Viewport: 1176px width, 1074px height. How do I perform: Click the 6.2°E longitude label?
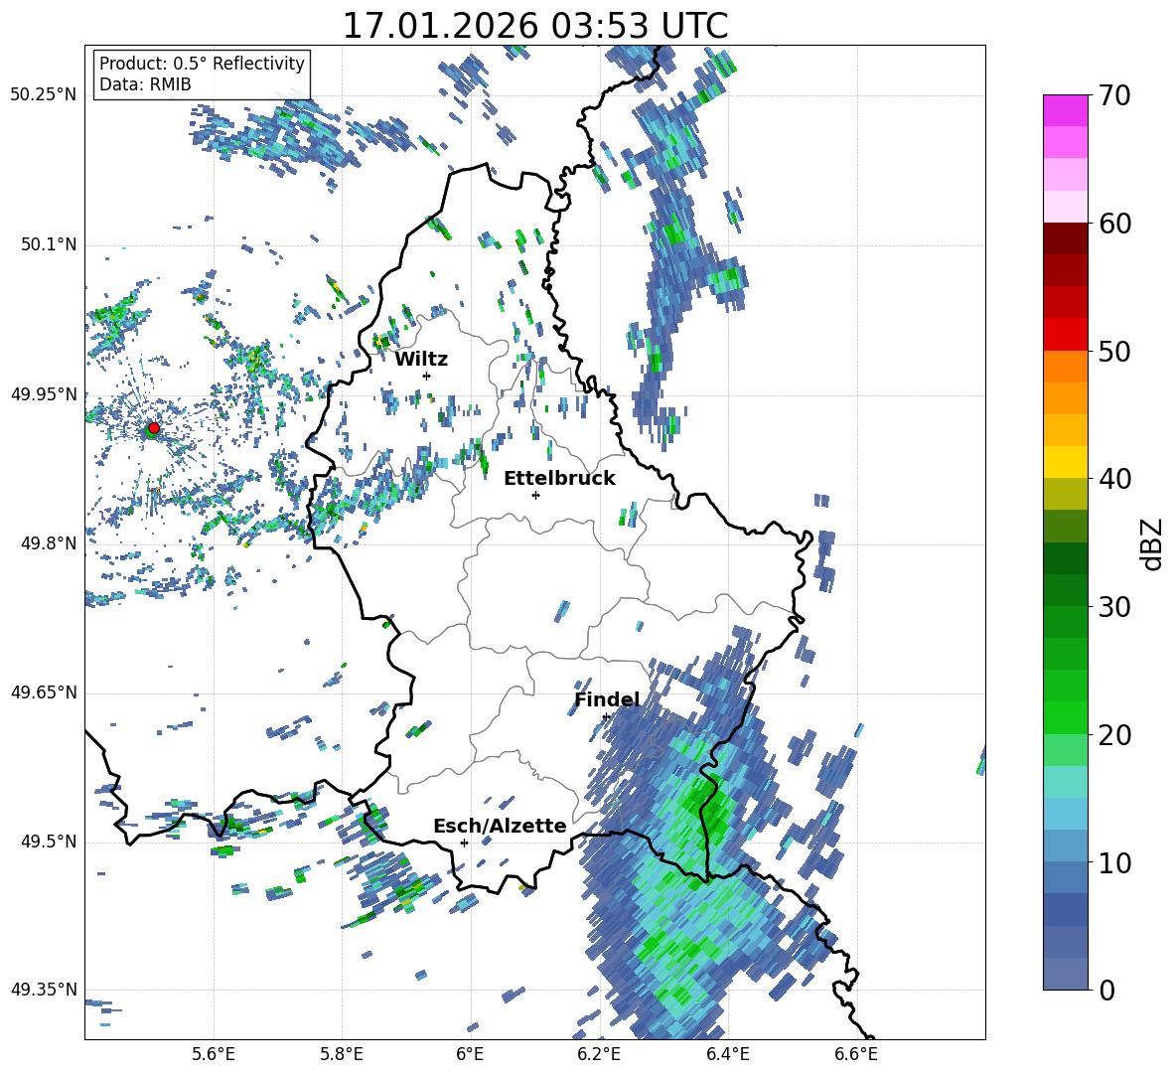(599, 1054)
